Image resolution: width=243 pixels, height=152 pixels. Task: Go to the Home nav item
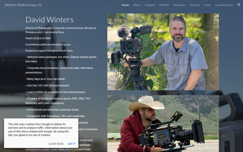click(125, 5)
